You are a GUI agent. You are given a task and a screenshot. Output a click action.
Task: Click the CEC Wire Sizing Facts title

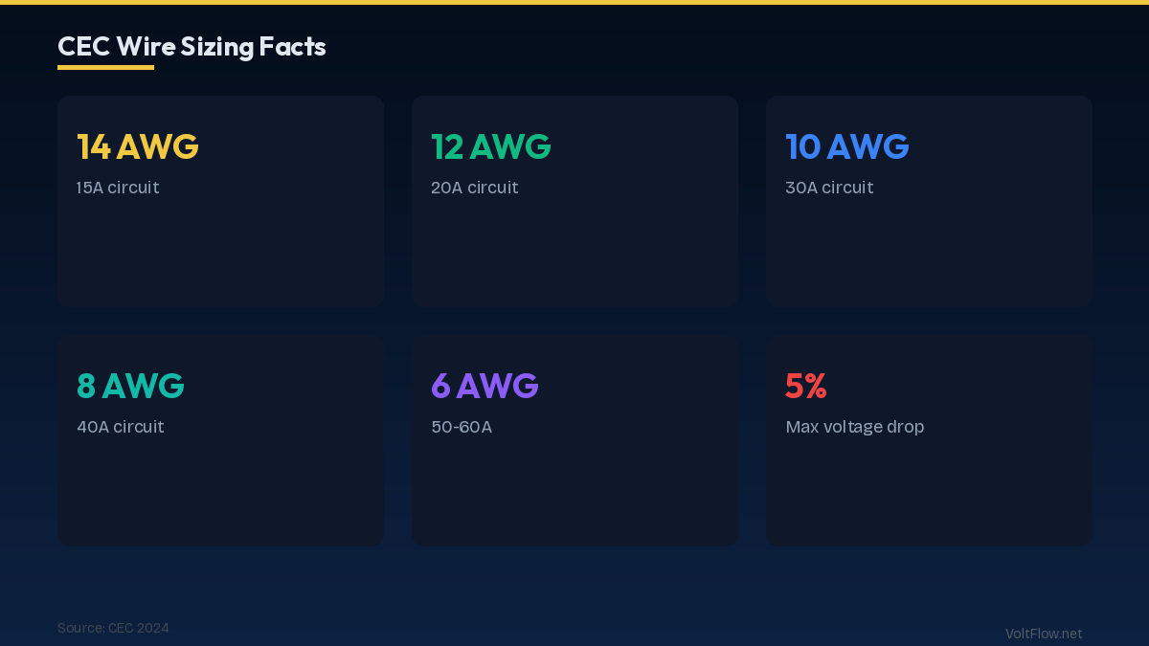point(191,46)
